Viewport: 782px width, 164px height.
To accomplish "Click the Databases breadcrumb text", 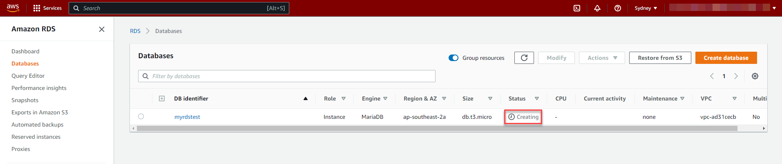I will [x=168, y=31].
